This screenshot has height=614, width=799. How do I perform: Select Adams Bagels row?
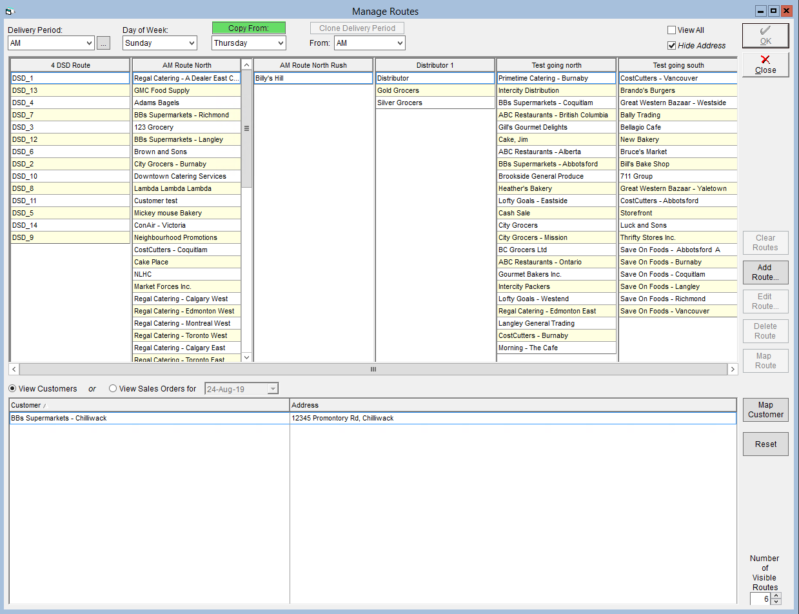186,103
